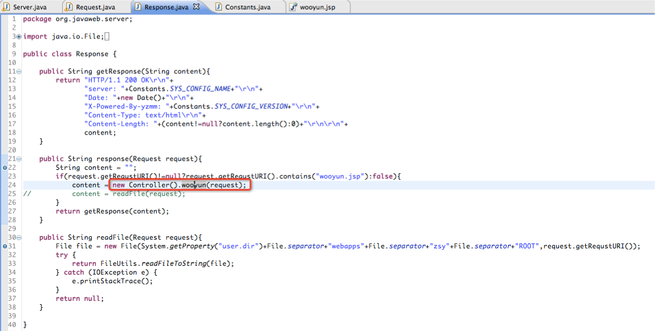Viewport: 655px width, 331px height.
Task: Open the wooyun.jsp tab
Action: pos(317,7)
